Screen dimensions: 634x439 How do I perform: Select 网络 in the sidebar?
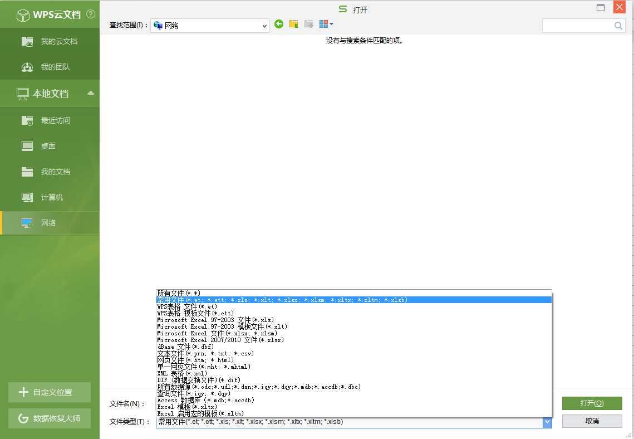[x=50, y=222]
